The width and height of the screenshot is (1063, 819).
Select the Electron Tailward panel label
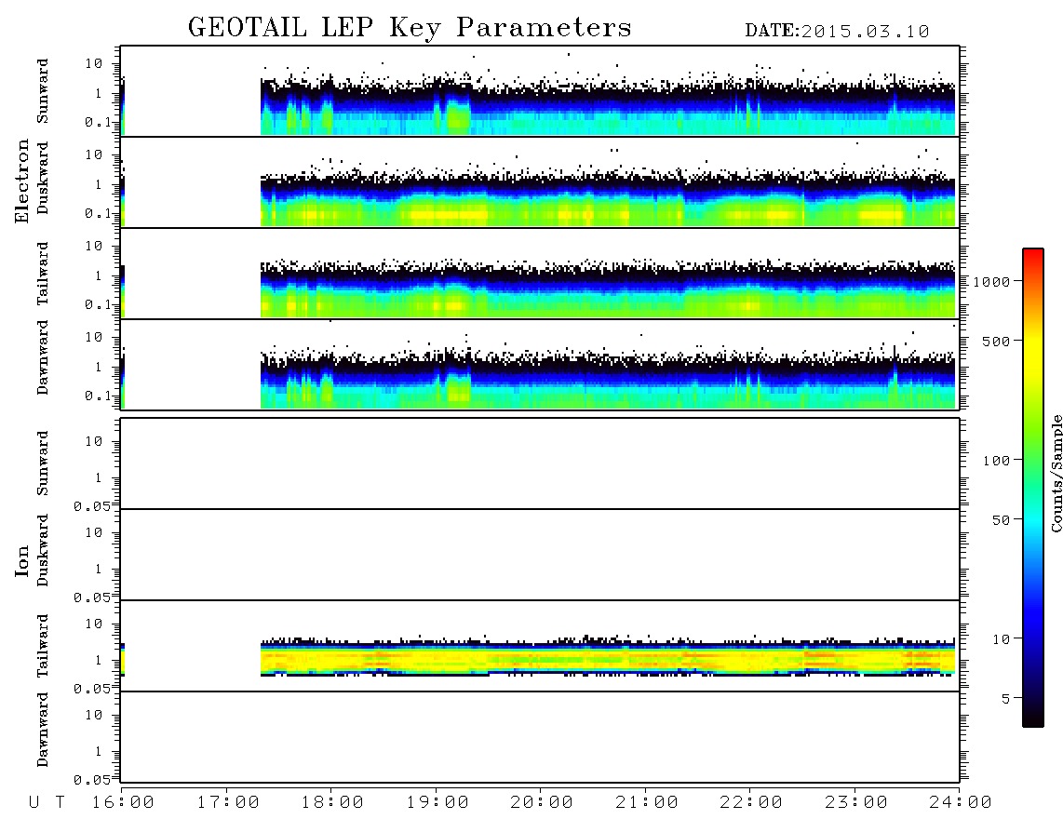click(43, 274)
